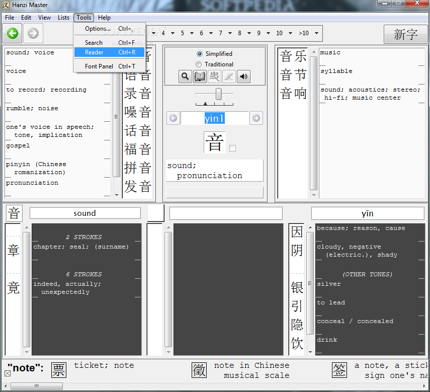Image resolution: width=430 pixels, height=392 pixels.
Task: Select the word 发音 in the word list
Action: 137,187
